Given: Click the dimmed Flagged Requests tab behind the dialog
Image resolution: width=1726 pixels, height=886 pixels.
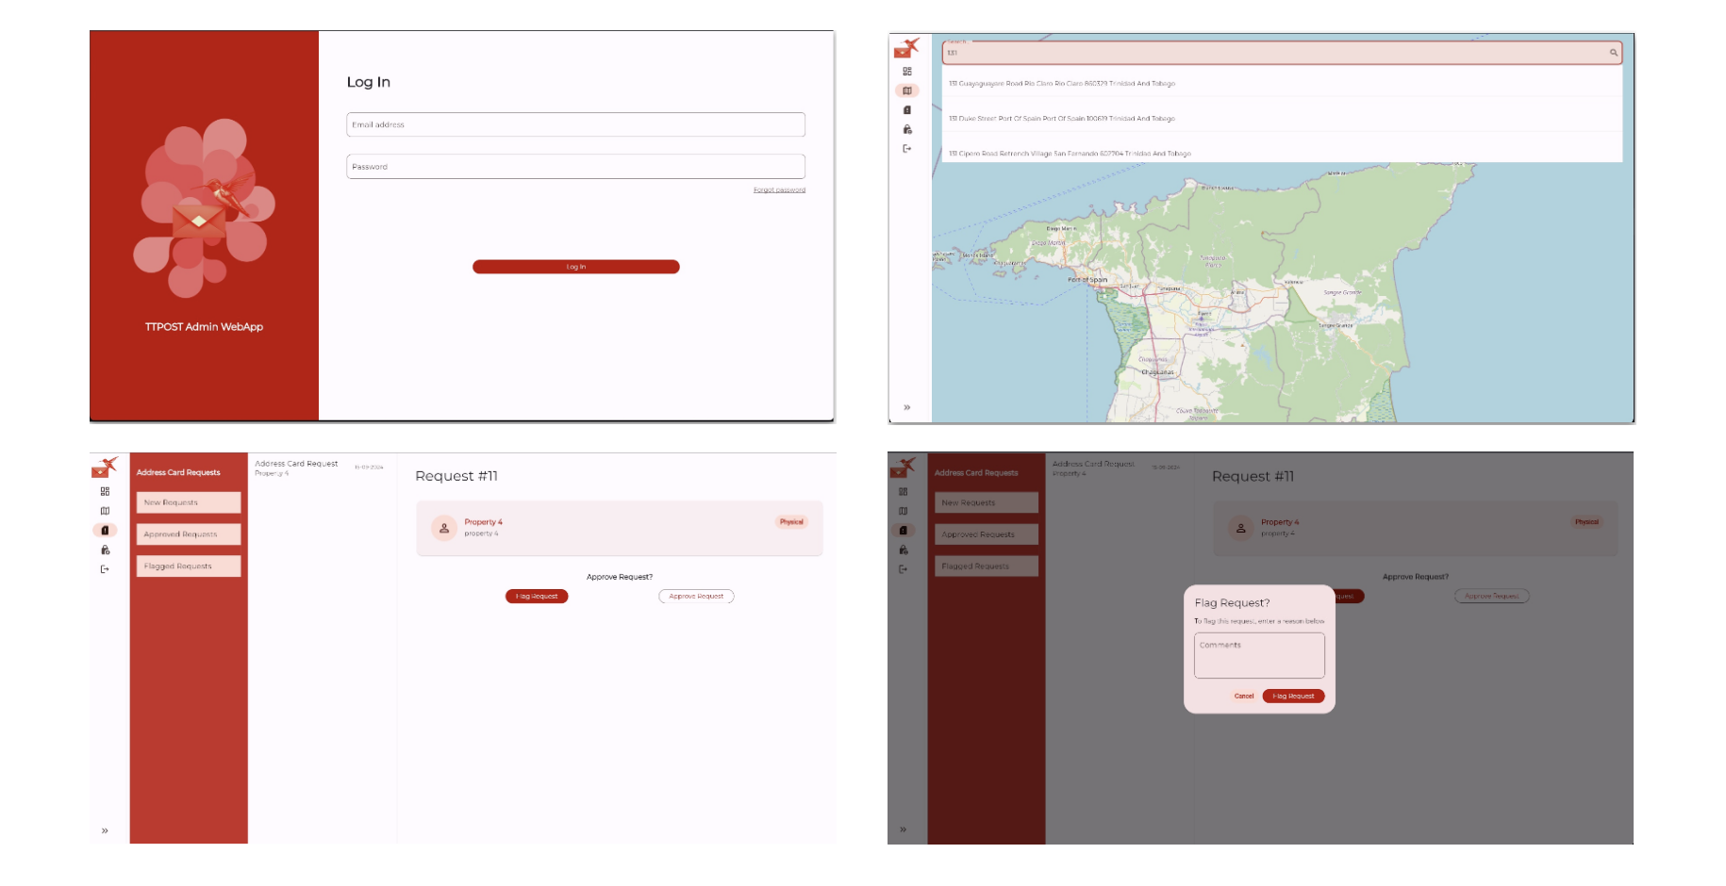Looking at the screenshot, I should coord(987,566).
